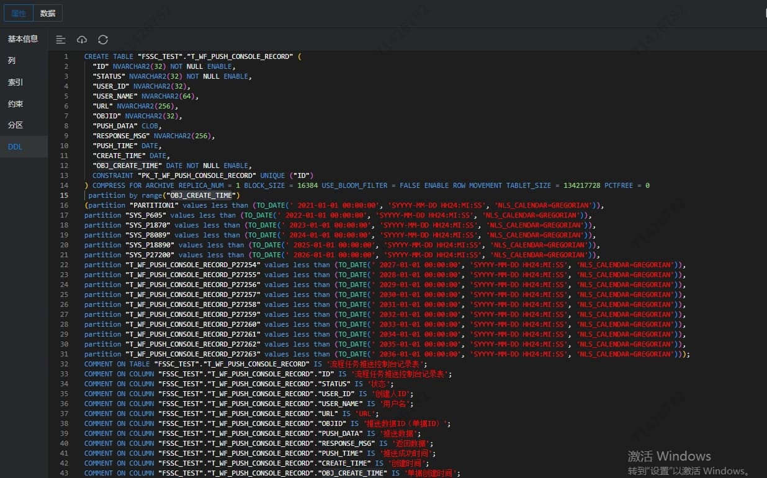This screenshot has height=478, width=767.
Task: Switch to the 数据 tab
Action: coord(48,13)
